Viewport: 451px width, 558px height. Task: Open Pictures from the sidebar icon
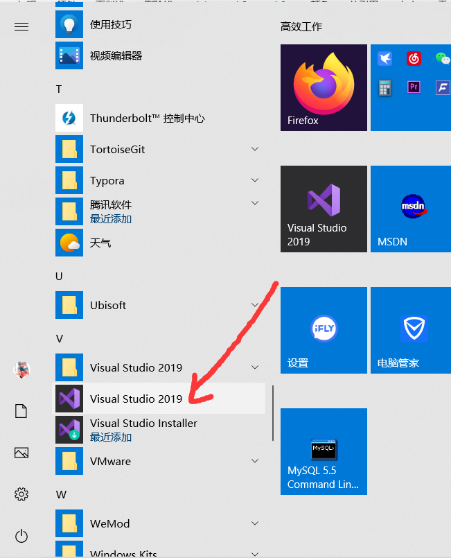21,453
